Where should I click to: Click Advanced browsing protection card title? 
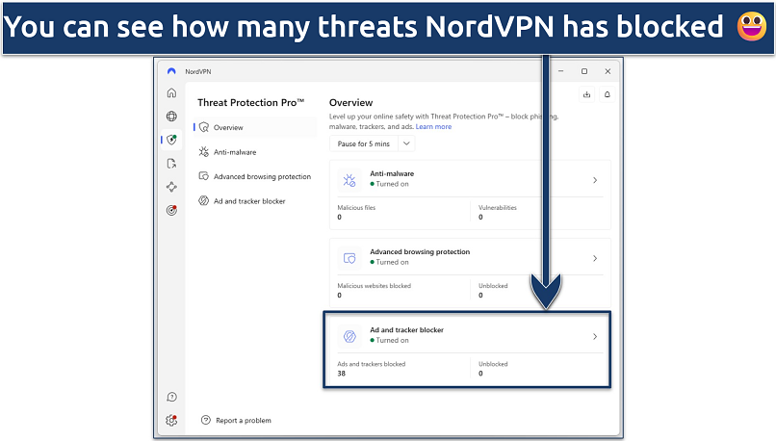point(420,251)
